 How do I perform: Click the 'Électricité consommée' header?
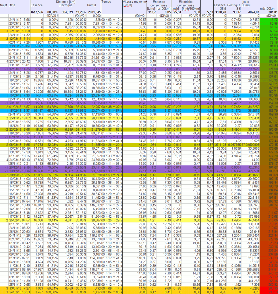tap(186, 3)
